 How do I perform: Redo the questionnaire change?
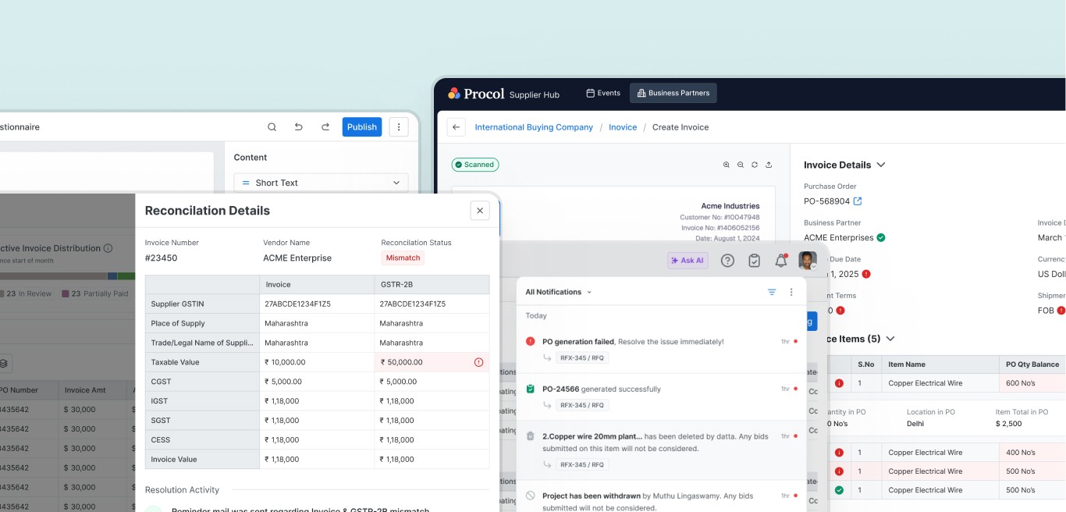click(325, 127)
